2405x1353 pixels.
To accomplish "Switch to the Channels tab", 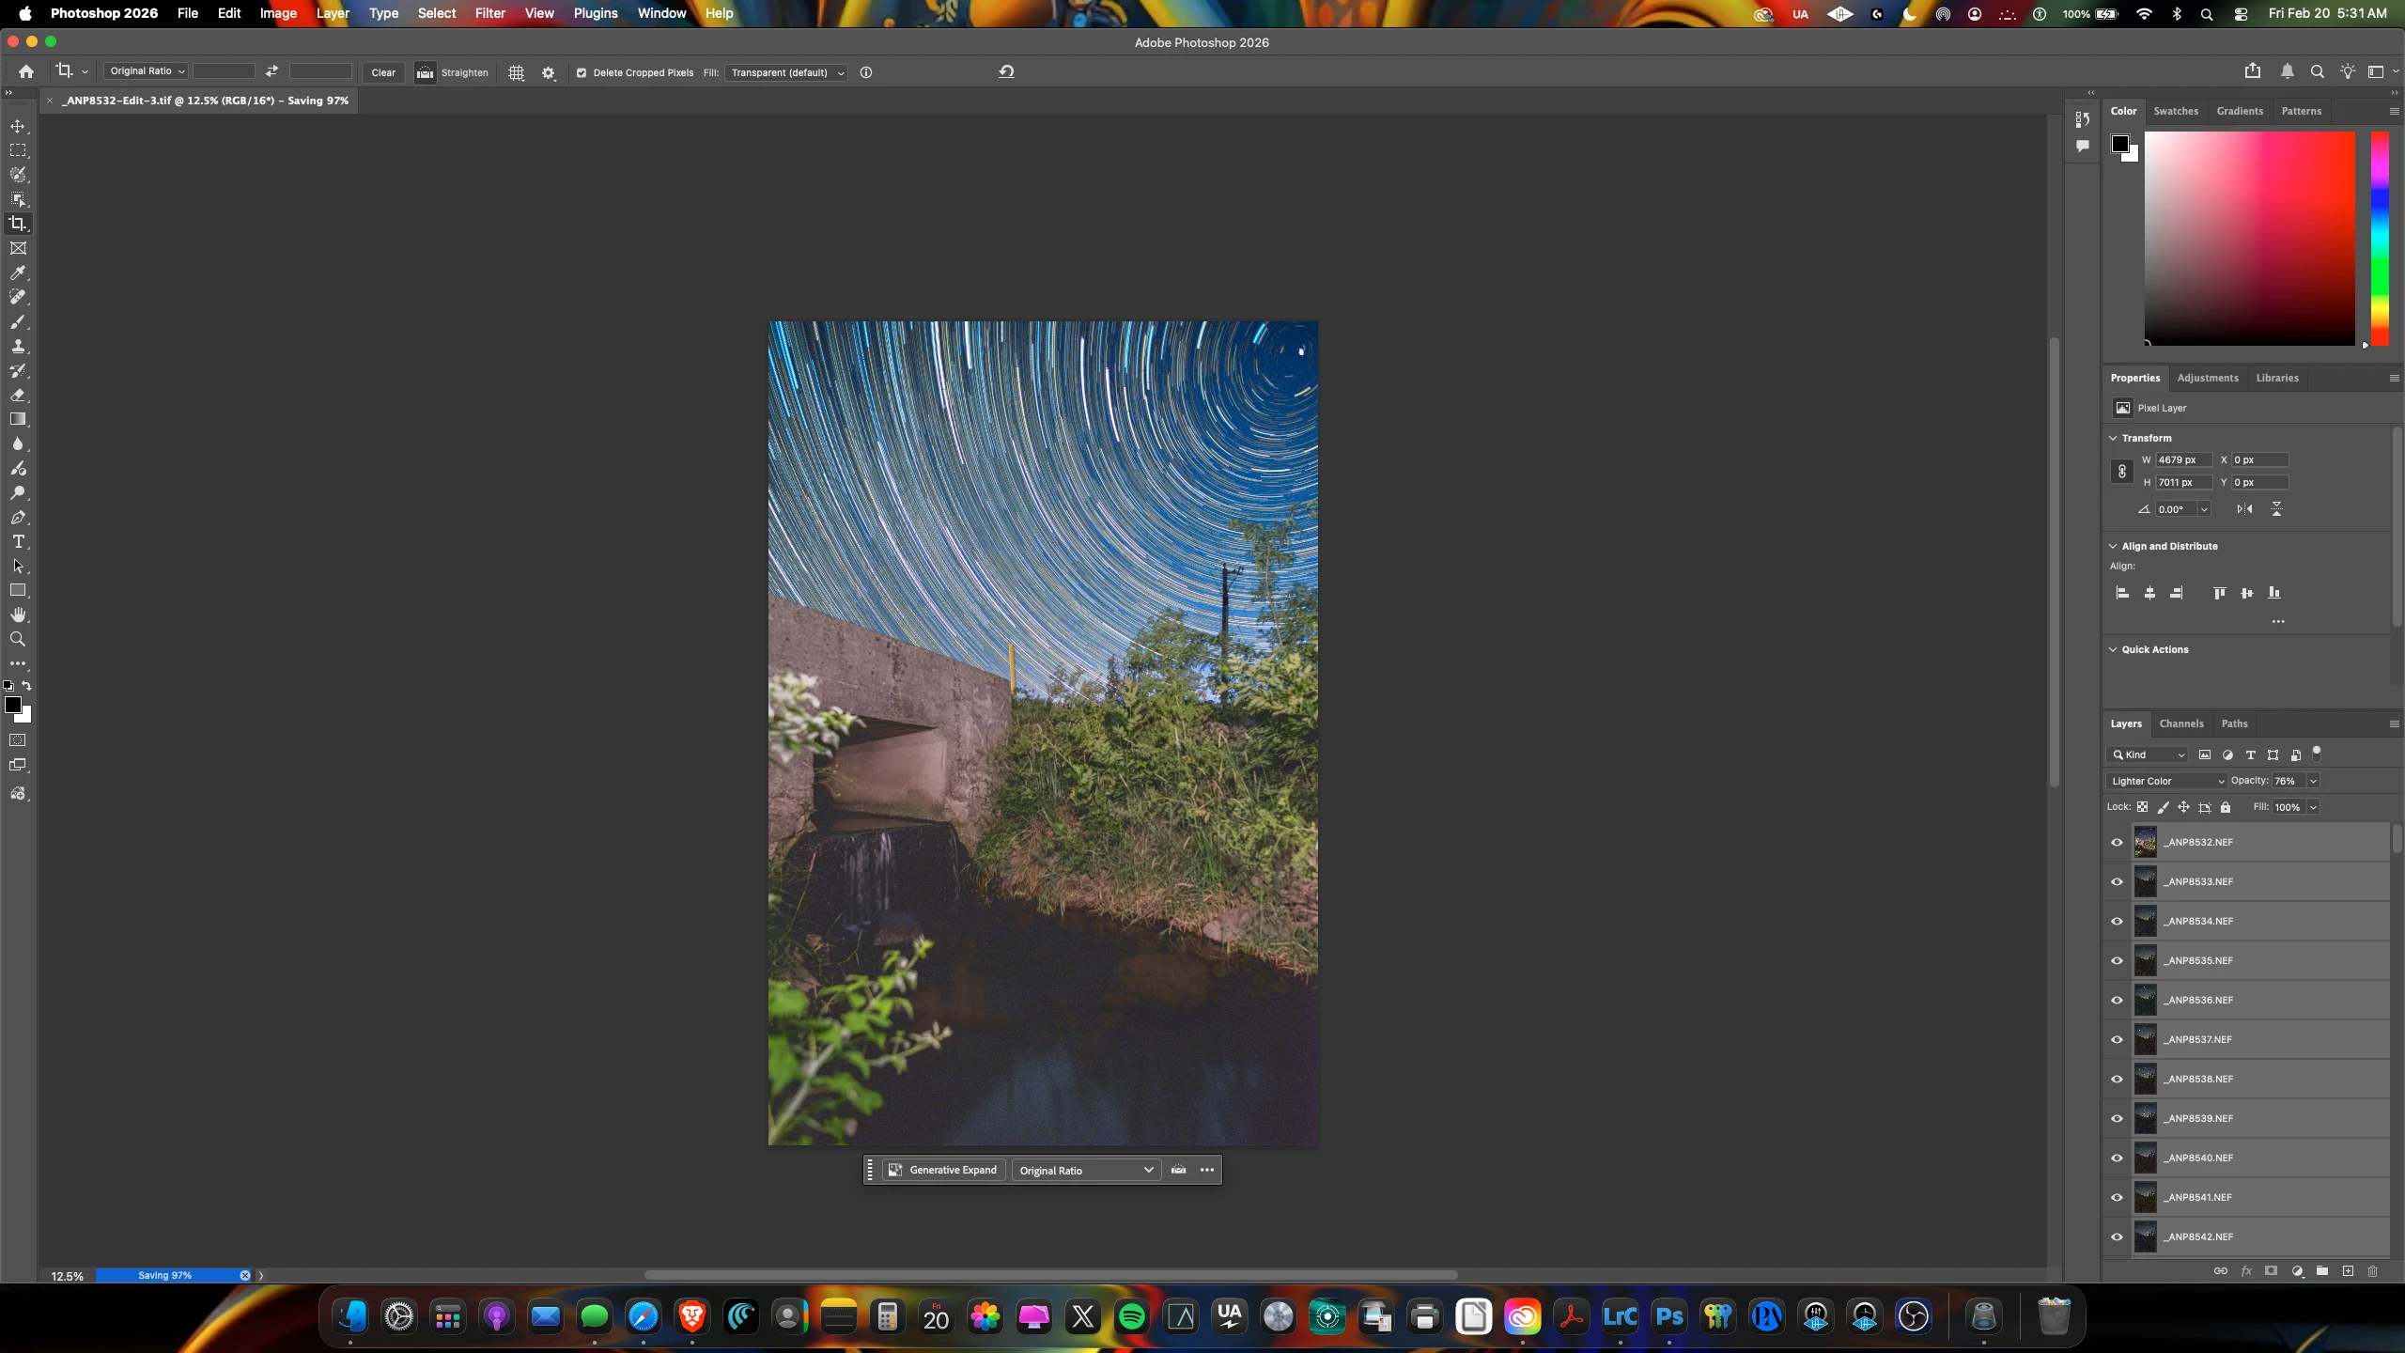I will point(2180,723).
